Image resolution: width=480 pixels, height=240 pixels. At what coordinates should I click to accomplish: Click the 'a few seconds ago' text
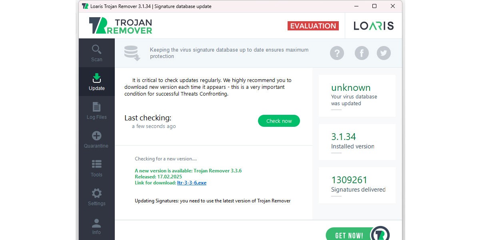[154, 126]
